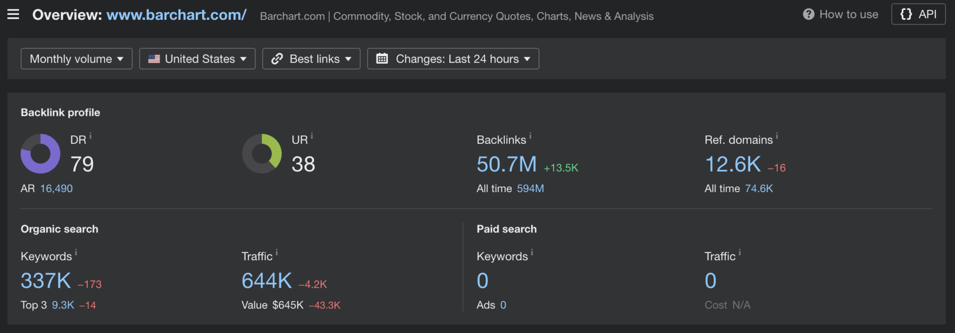
Task: Click the Ref. domains info icon
Action: pos(777,136)
